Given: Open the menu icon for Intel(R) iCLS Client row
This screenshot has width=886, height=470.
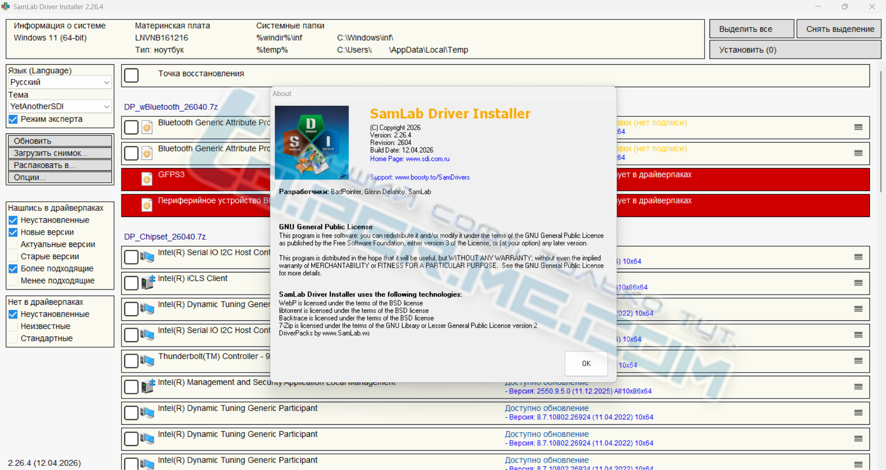Looking at the screenshot, I should (x=858, y=283).
